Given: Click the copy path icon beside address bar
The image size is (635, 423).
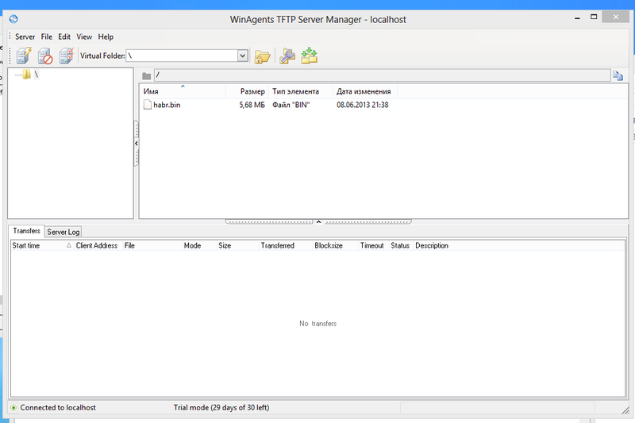Looking at the screenshot, I should pyautogui.click(x=618, y=75).
